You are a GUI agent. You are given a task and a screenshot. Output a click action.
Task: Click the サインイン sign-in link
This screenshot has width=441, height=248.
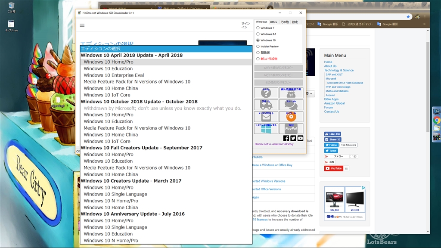tap(245, 25)
